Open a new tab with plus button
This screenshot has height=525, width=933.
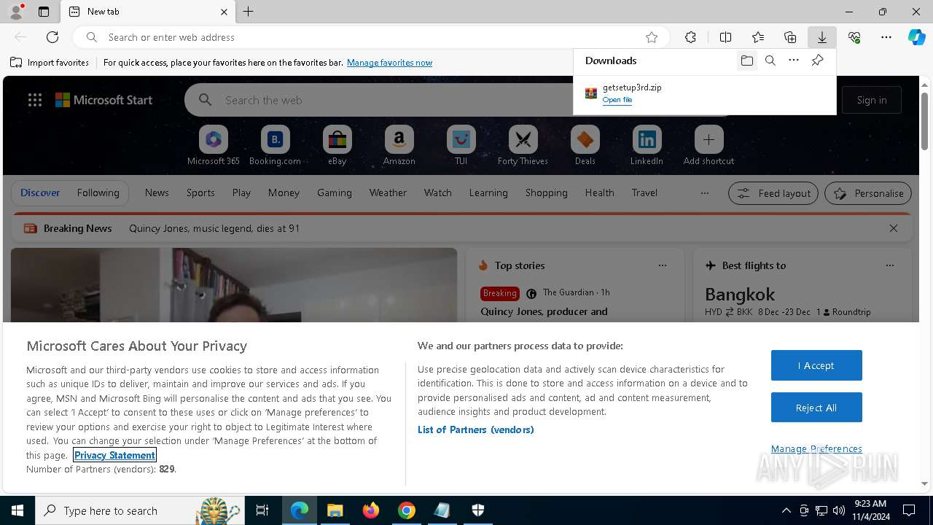(x=249, y=12)
